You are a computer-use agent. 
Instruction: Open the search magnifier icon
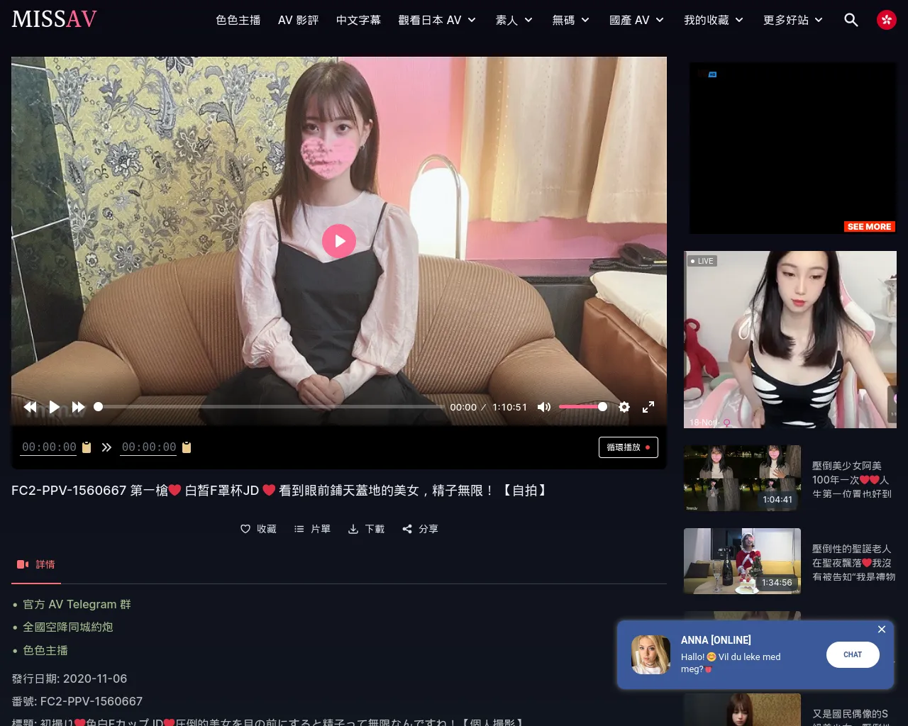coord(851,20)
